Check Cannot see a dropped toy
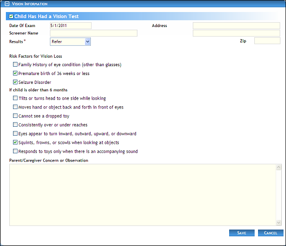Image resolution: width=286 pixels, height=246 pixels. point(15,116)
